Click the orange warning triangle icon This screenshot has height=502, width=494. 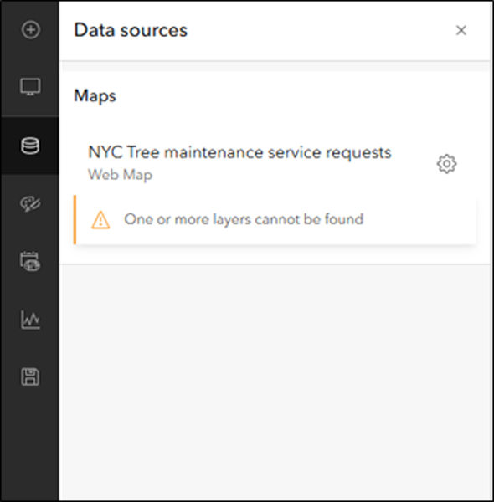tap(100, 220)
